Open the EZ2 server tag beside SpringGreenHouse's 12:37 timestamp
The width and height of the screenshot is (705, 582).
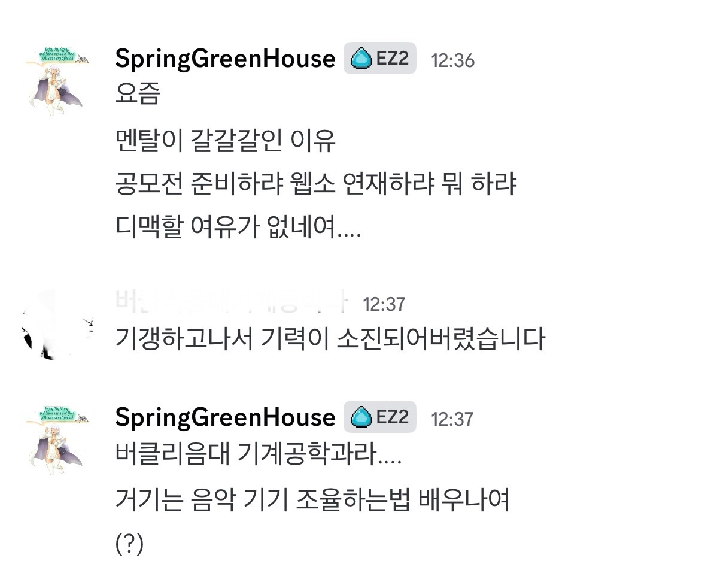pyautogui.click(x=380, y=417)
